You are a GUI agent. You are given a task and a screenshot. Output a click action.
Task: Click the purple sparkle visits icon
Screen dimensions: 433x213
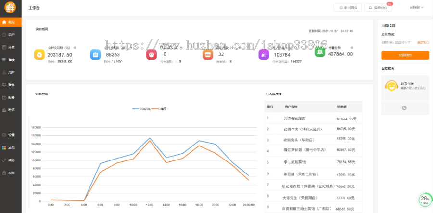[x=264, y=54]
